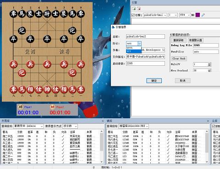Click the 确定 confirm button
The image size is (220, 169).
pyautogui.click(x=154, y=80)
